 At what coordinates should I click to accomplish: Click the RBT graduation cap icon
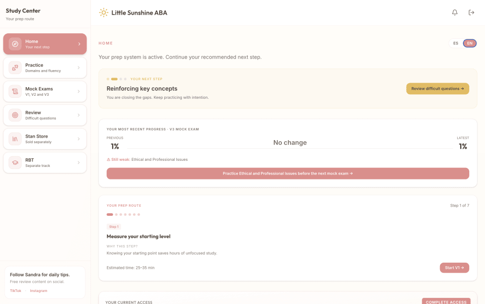click(15, 163)
